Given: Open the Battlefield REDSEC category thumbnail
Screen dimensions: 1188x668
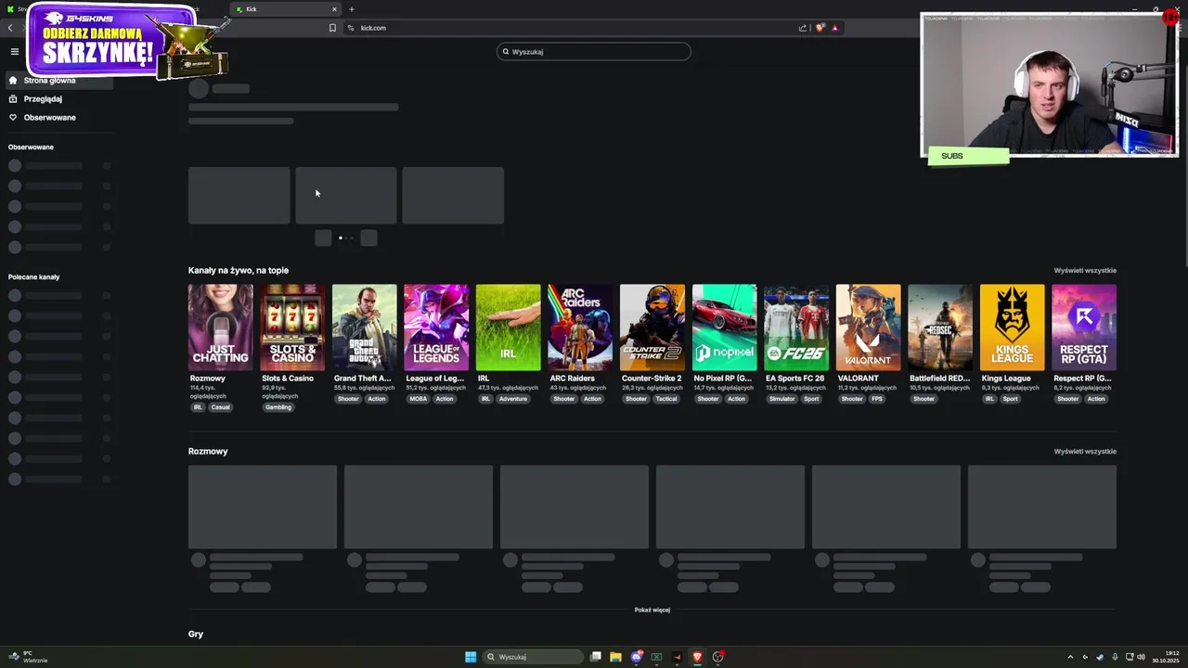Looking at the screenshot, I should coord(940,328).
